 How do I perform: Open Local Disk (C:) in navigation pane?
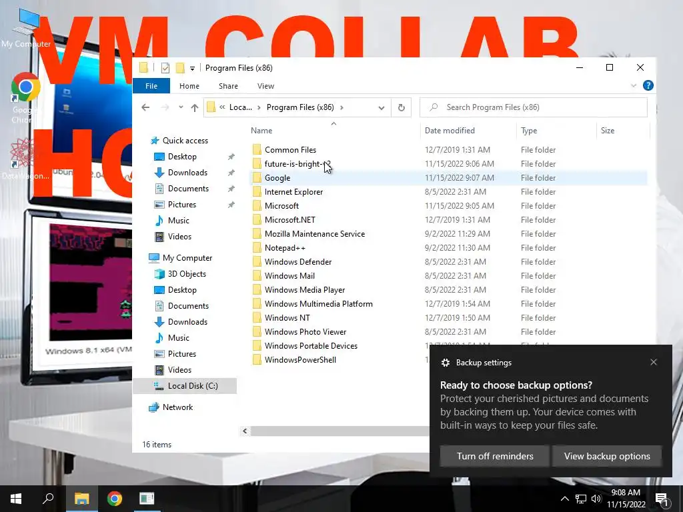[193, 386]
